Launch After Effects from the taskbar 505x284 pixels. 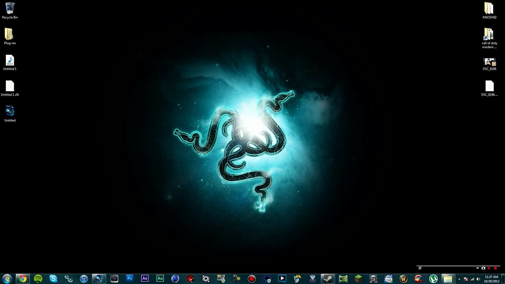click(x=145, y=279)
